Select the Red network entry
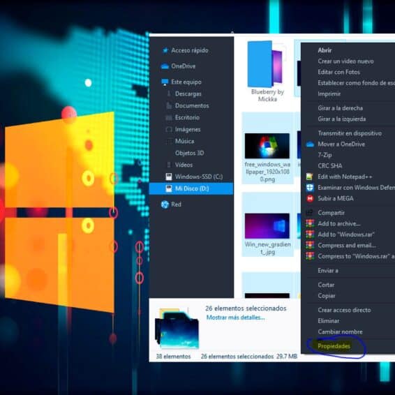 tap(176, 204)
